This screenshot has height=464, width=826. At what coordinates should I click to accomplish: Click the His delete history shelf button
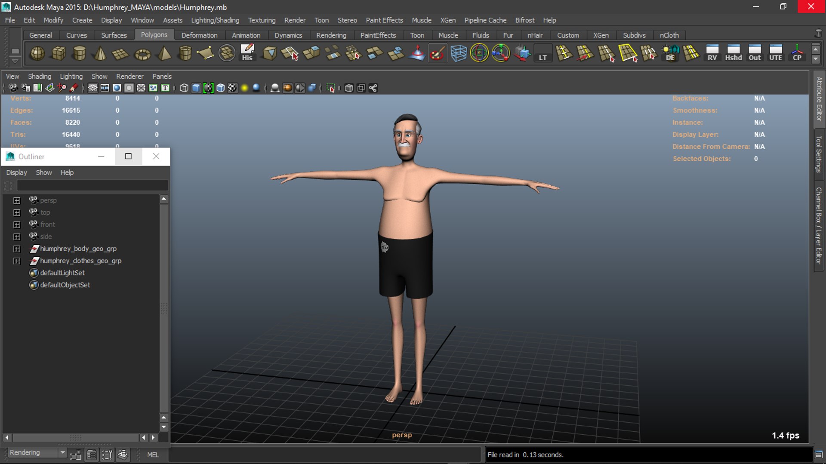[247, 53]
